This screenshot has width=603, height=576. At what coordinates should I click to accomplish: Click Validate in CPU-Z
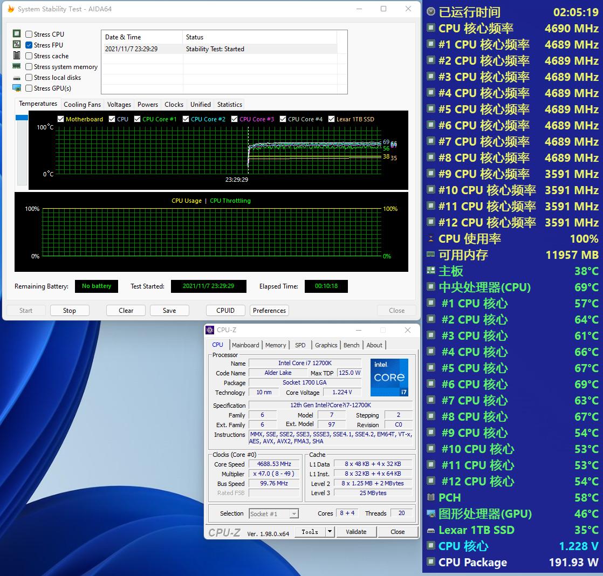[356, 532]
